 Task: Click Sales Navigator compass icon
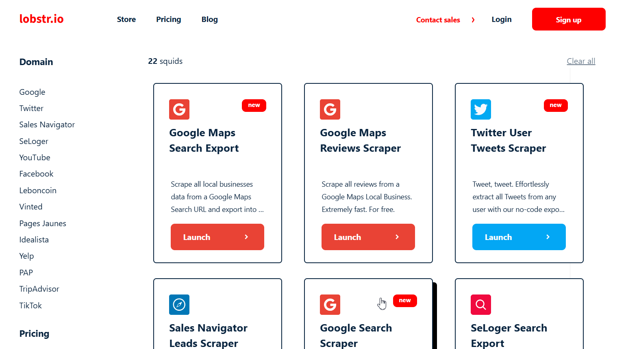pyautogui.click(x=179, y=305)
